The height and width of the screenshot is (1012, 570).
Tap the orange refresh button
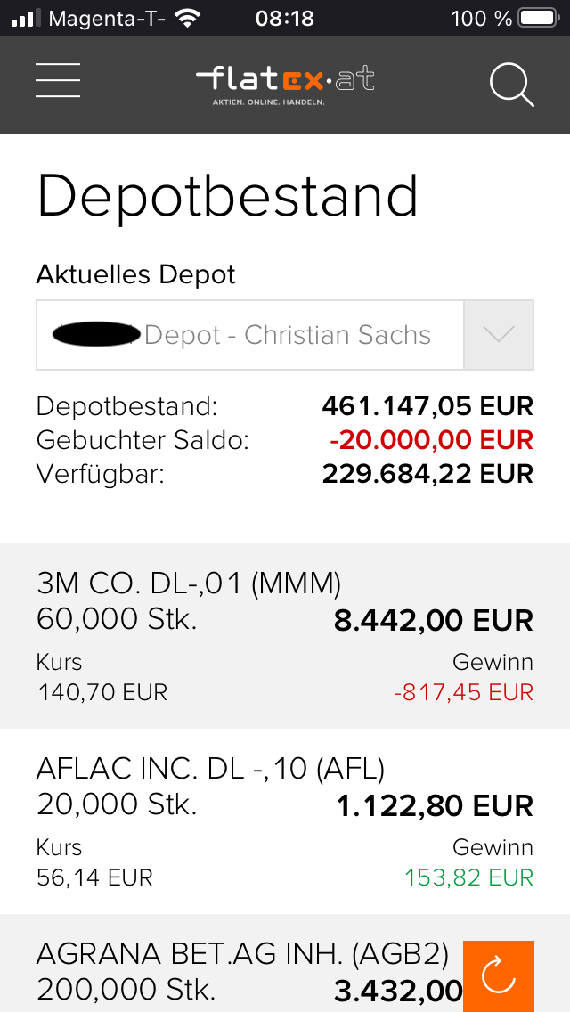(x=499, y=975)
